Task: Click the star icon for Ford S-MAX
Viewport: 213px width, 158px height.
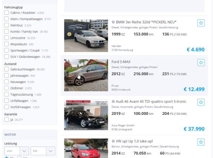Action: pos(201,62)
